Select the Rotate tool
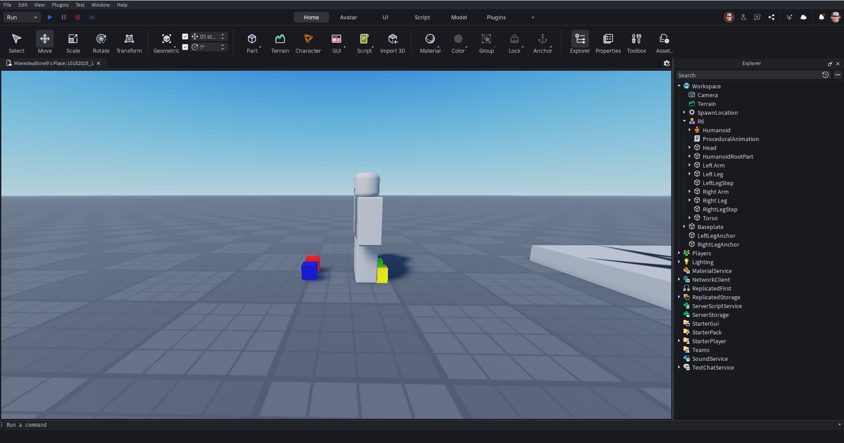844x443 pixels. pyautogui.click(x=101, y=43)
